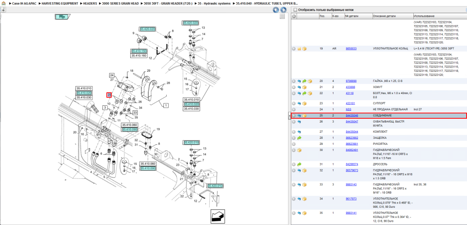This screenshot has width=467, height=225.
Task: Click the combine vehicle tag in diagram
Action: tap(62, 17)
